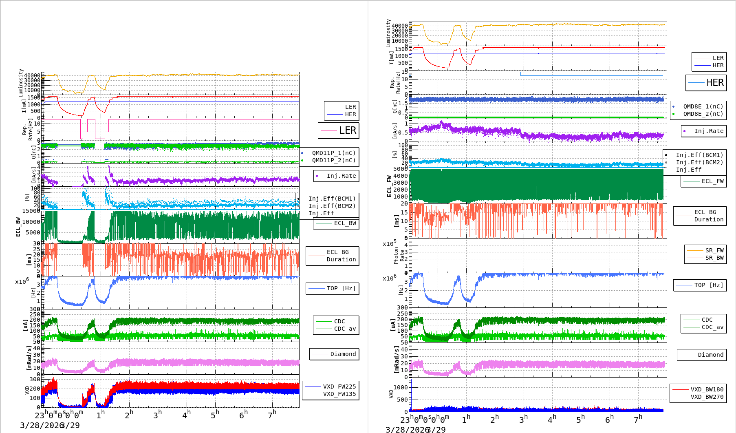Image resolution: width=736 pixels, height=433 pixels.
Task: Select Inj.Eff(BCM1) in the right plot legend
Action: coord(699,155)
